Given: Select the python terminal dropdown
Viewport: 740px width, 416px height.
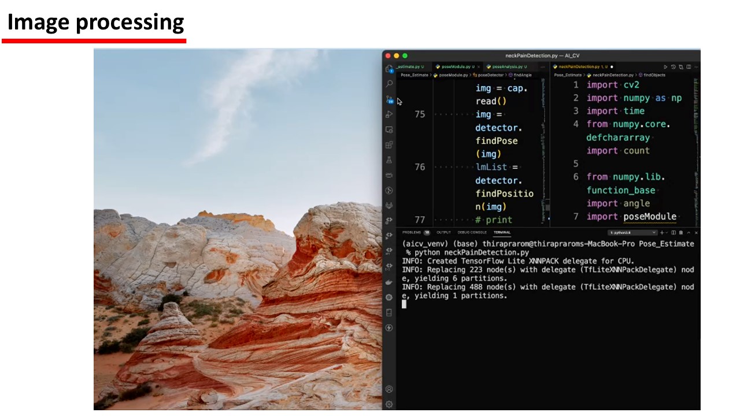Looking at the screenshot, I should pyautogui.click(x=632, y=232).
